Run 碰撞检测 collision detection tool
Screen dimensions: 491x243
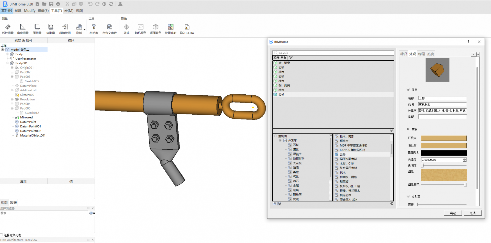[65, 29]
